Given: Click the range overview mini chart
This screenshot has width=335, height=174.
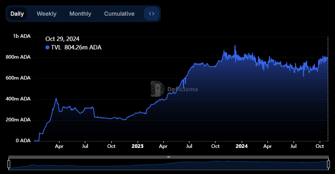Looking at the screenshot, I should [x=169, y=164].
